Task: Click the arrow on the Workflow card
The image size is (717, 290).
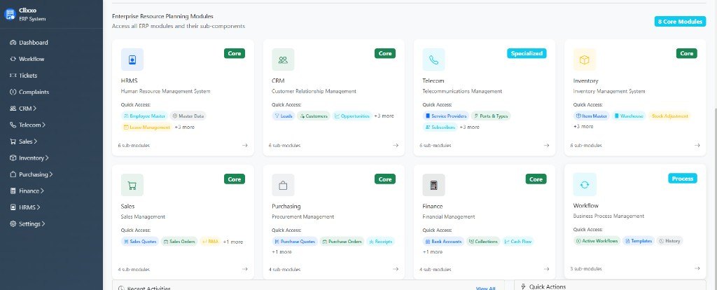Action: coord(697,268)
